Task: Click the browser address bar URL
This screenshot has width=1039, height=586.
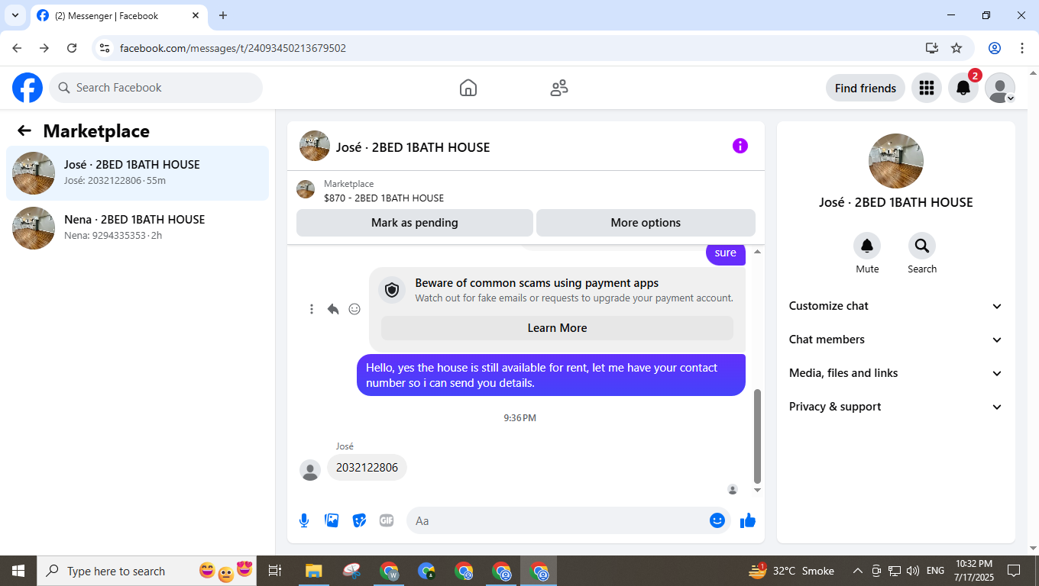Action: [233, 48]
